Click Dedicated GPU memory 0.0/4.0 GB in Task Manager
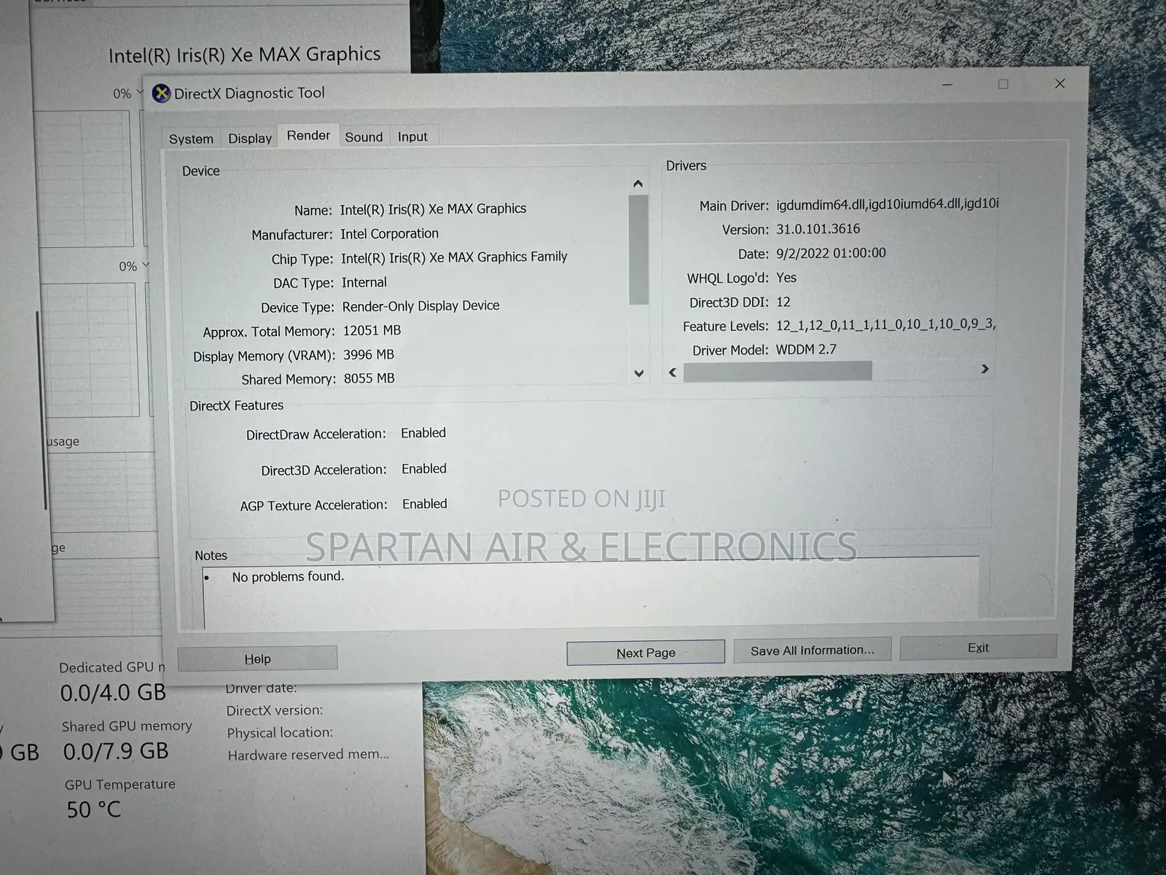This screenshot has width=1166, height=875. click(x=113, y=692)
